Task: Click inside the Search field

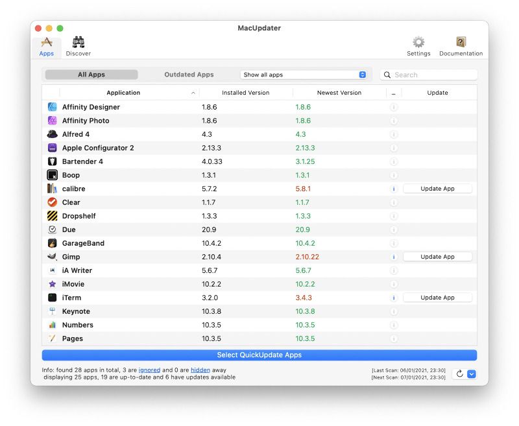Action: coord(428,74)
